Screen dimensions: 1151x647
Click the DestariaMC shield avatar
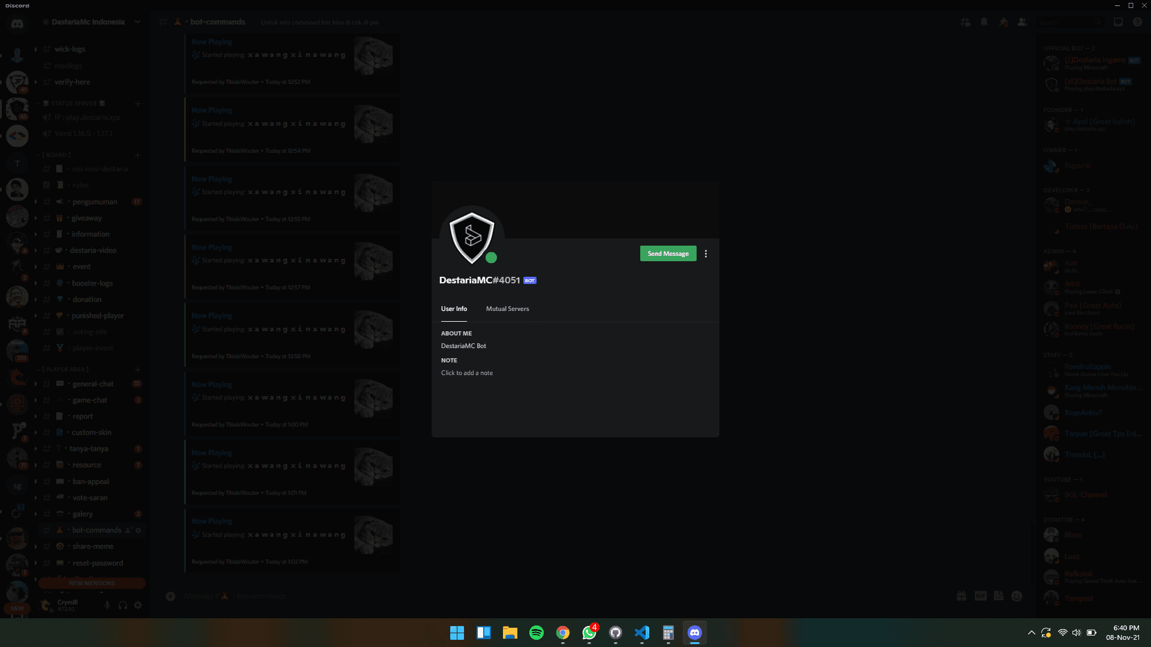(x=472, y=238)
